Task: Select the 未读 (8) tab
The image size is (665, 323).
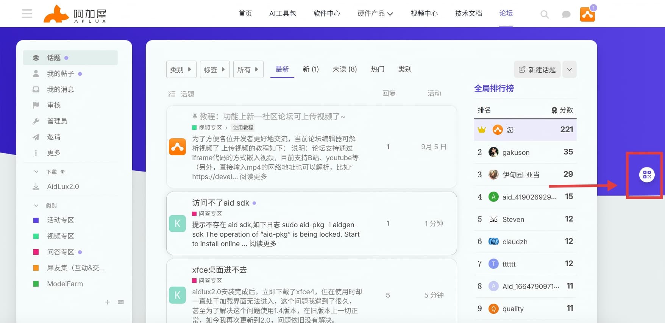Action: (x=345, y=69)
